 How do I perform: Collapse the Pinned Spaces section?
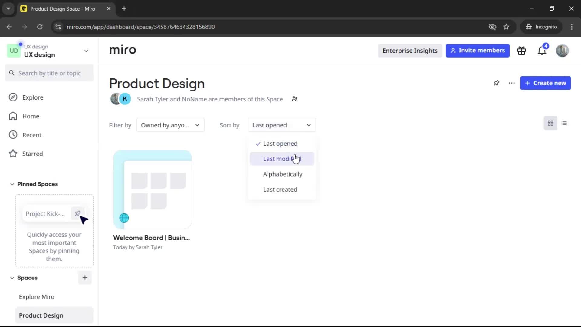[12, 184]
